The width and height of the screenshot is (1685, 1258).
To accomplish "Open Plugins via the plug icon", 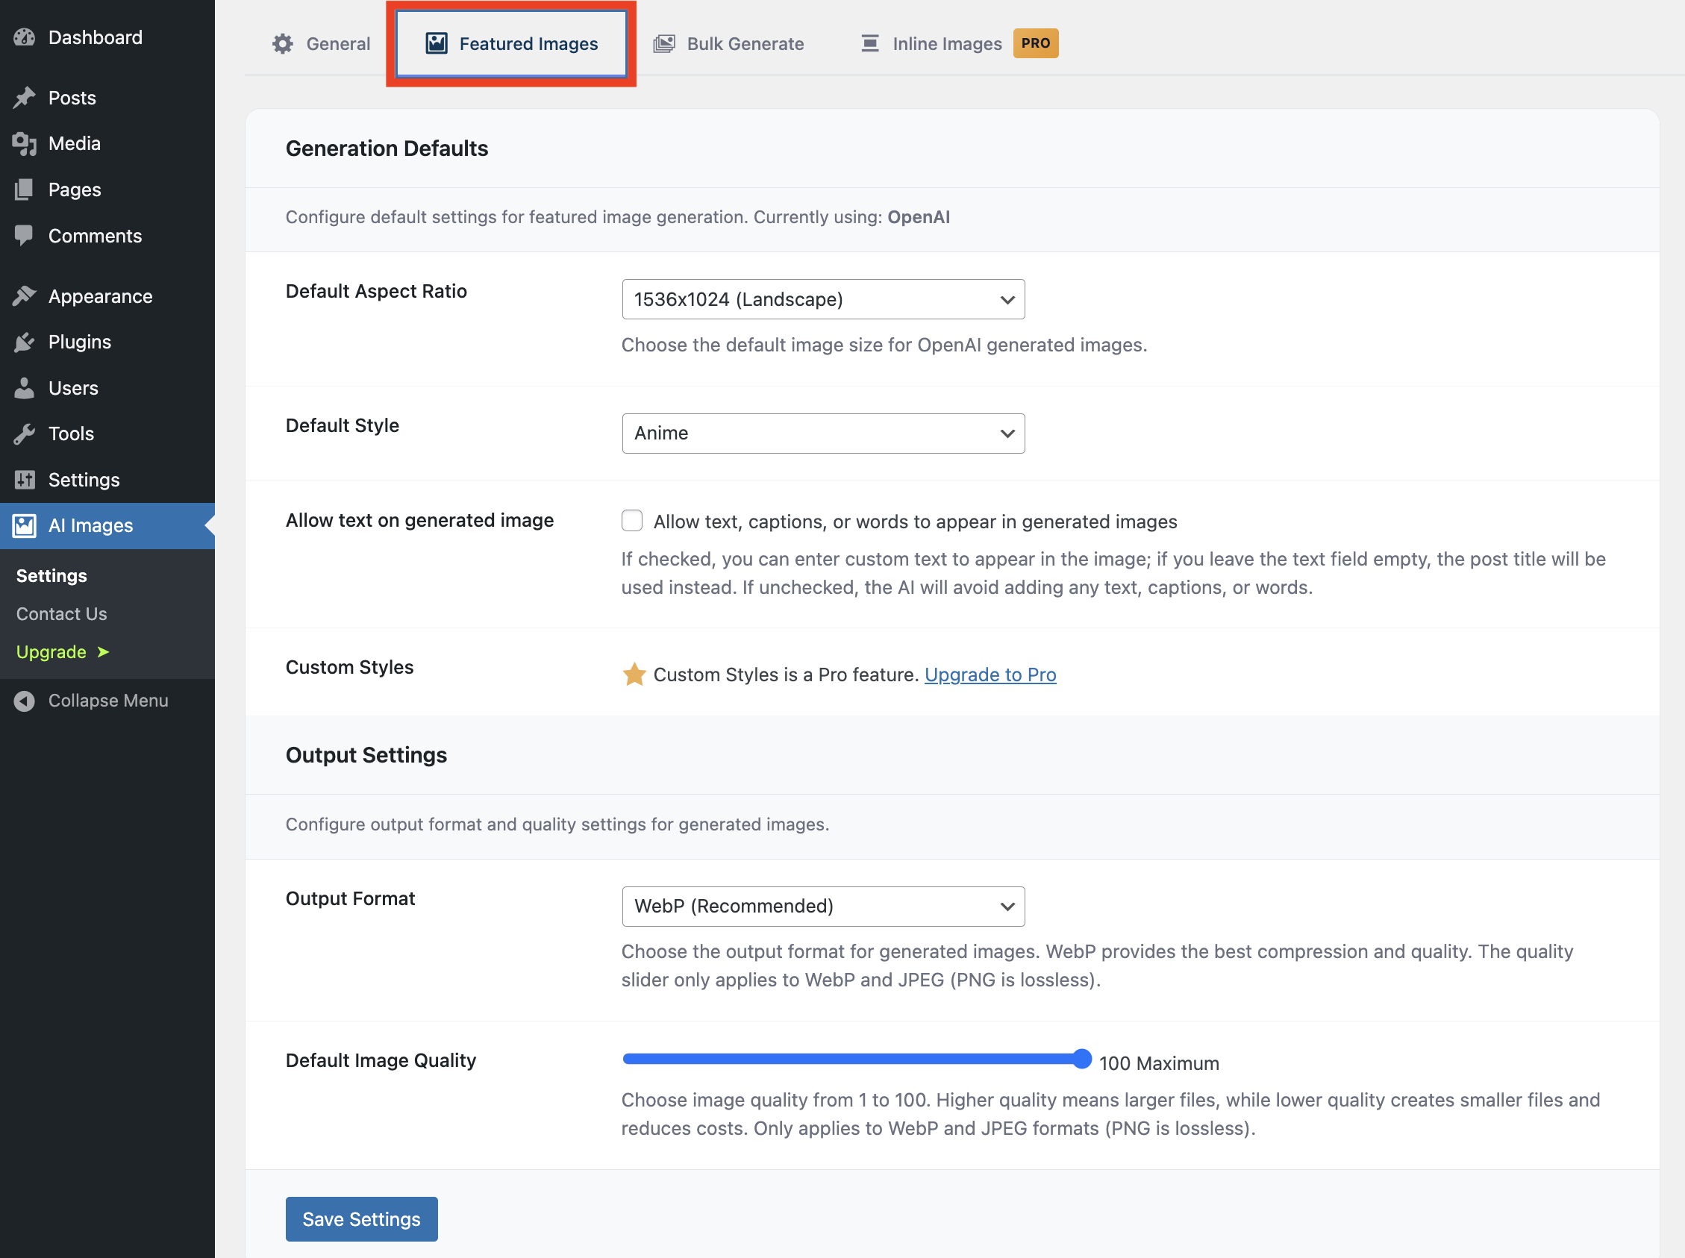I will coord(24,342).
